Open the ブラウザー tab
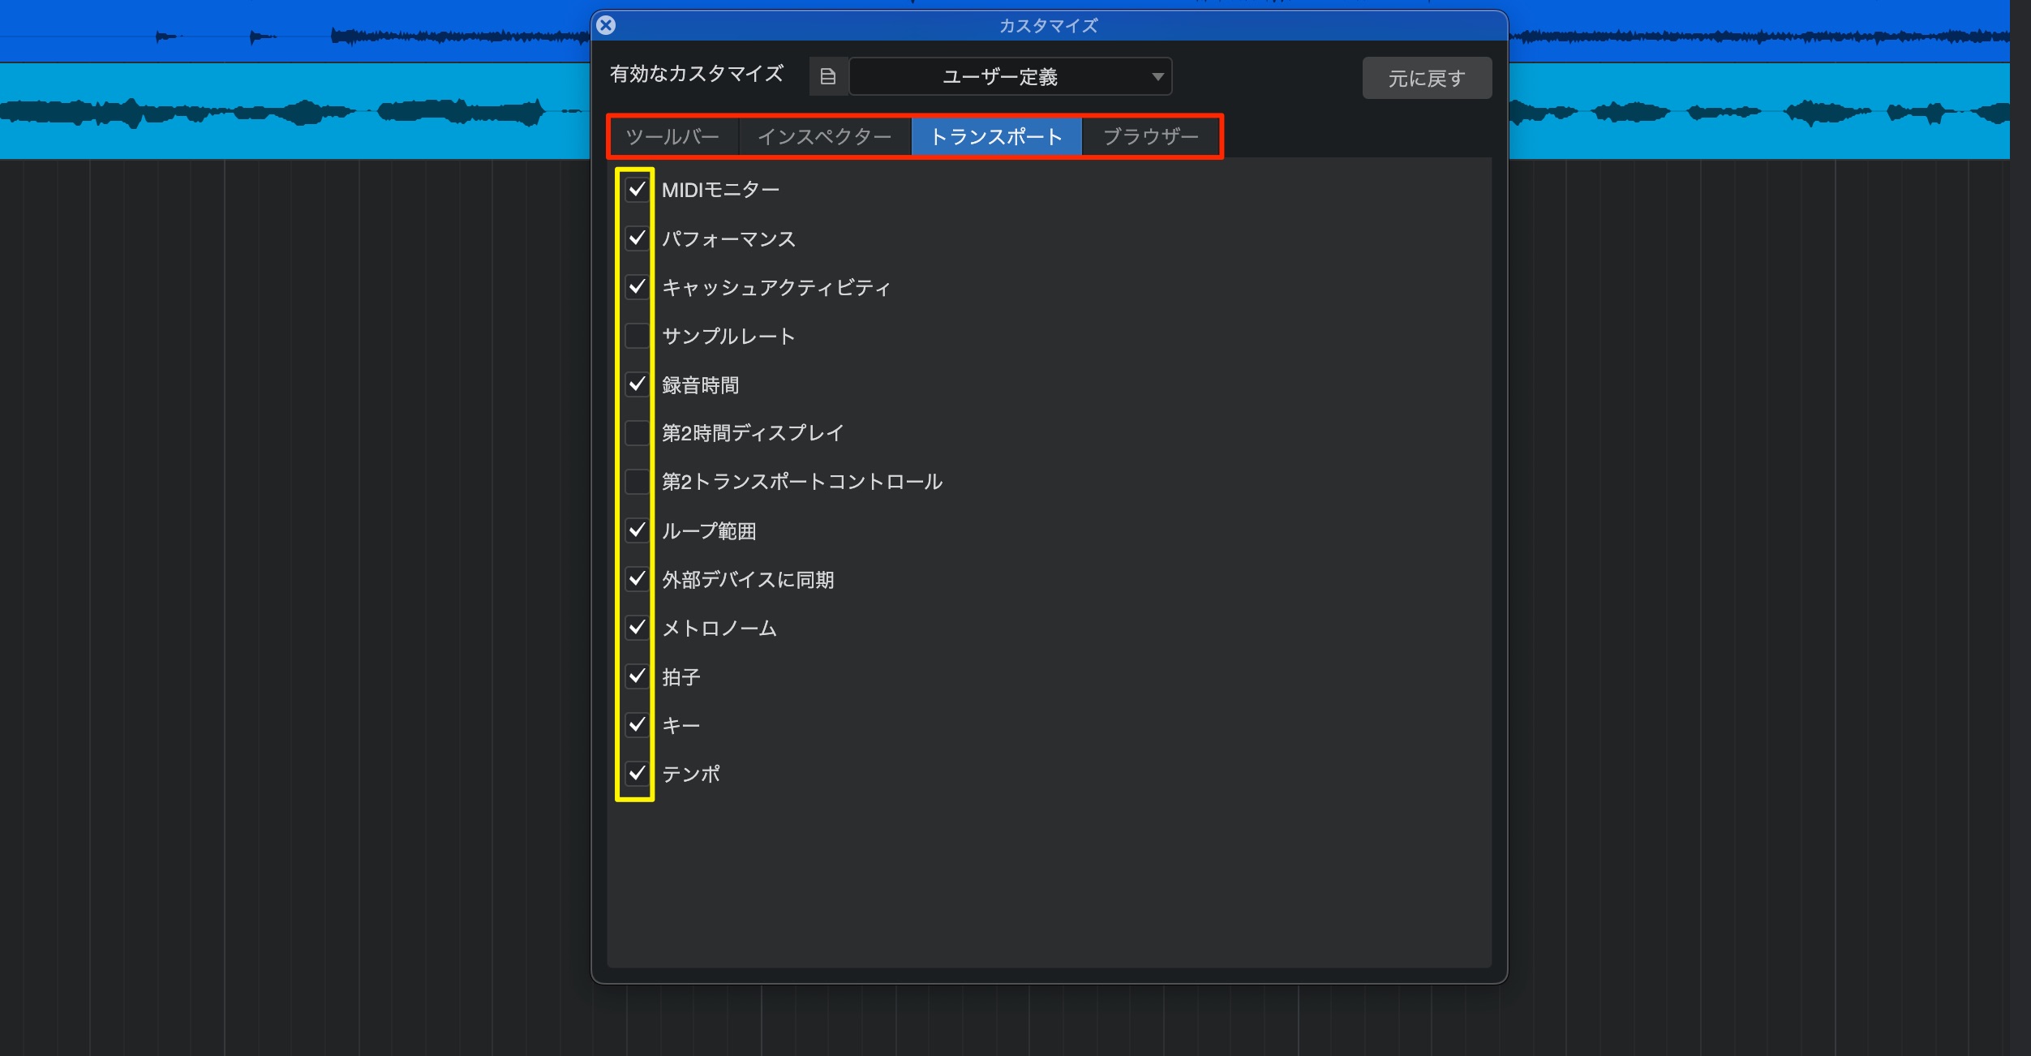The width and height of the screenshot is (2031, 1056). [x=1151, y=136]
